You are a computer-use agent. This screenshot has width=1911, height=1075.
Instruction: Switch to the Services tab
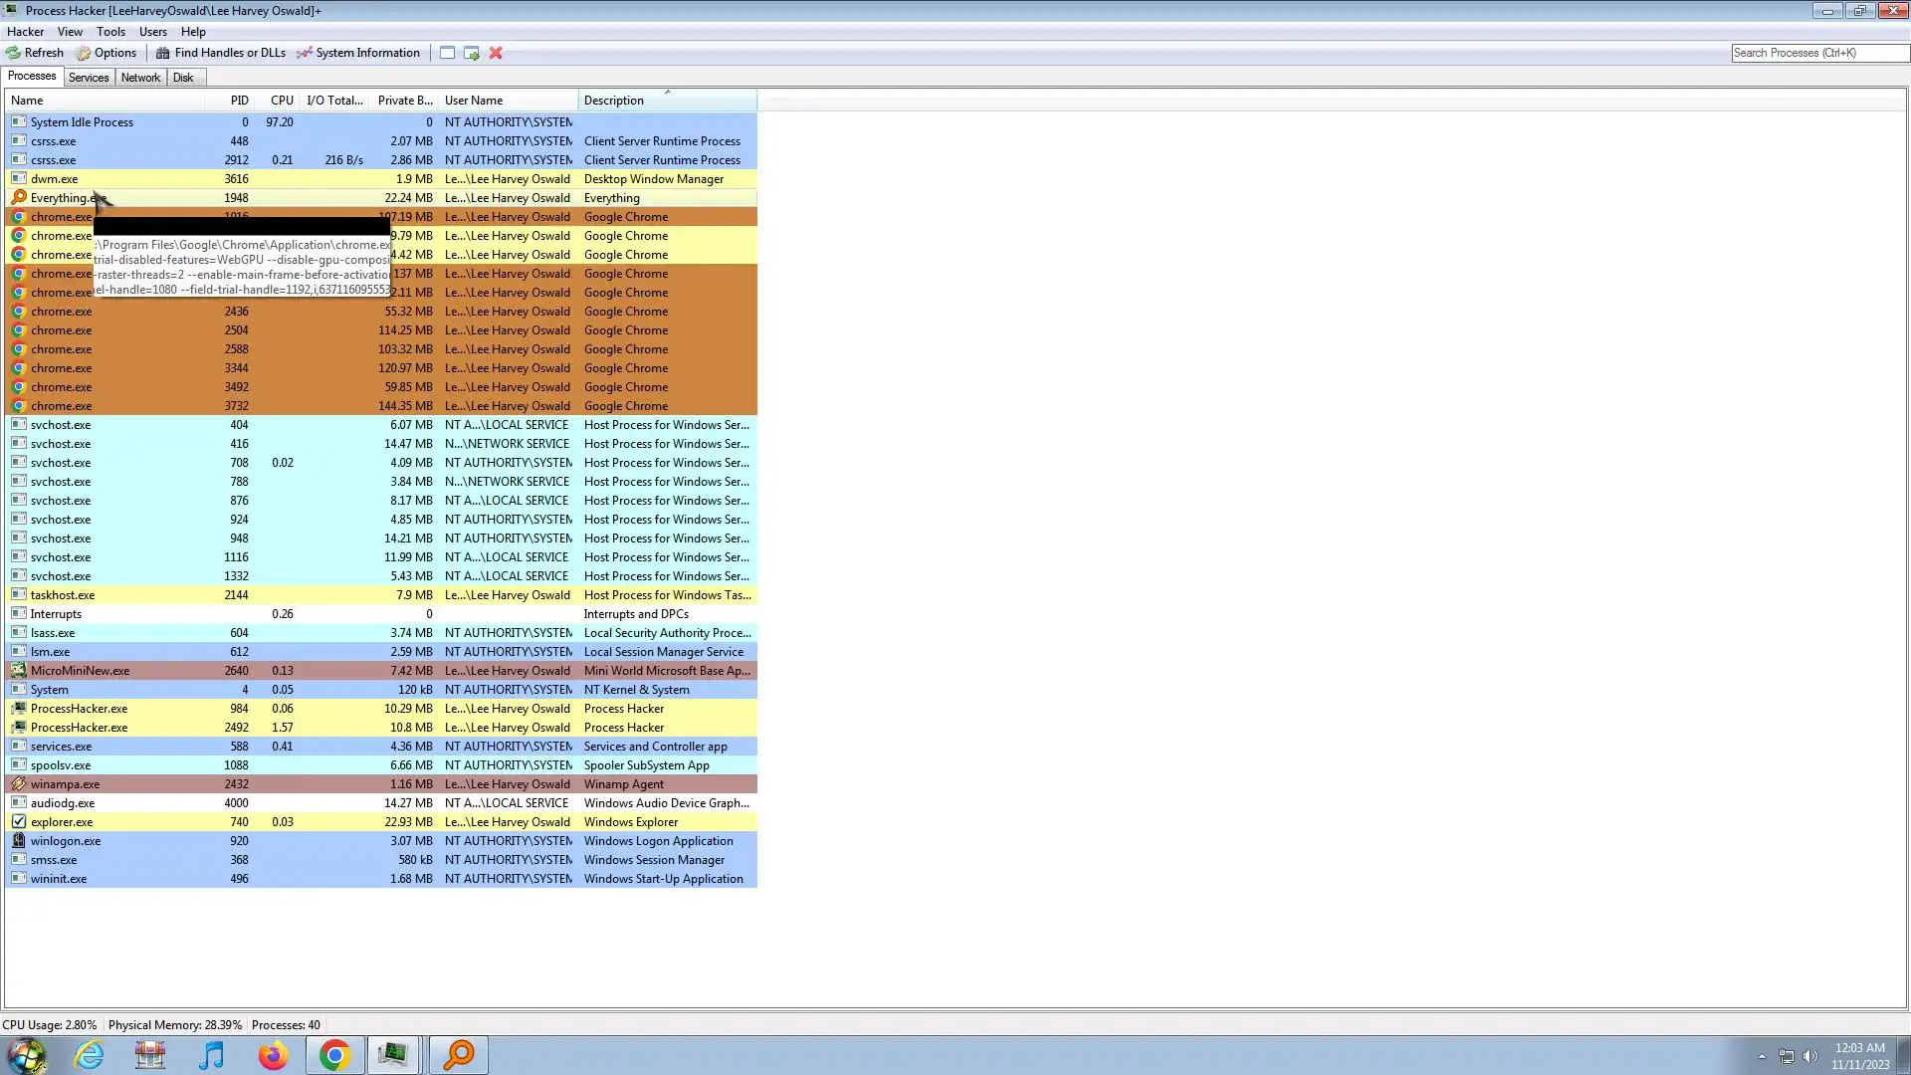[x=89, y=78]
